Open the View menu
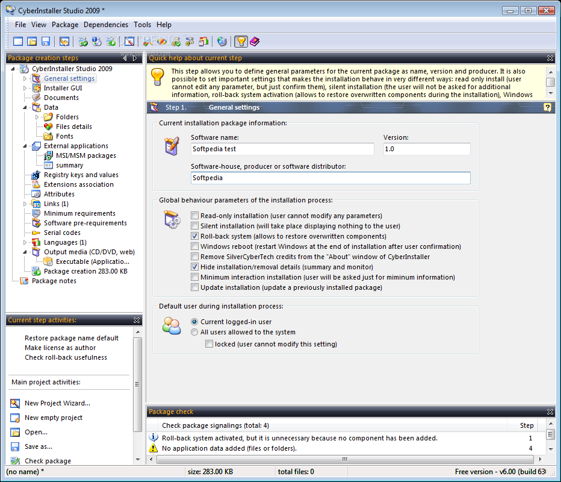The height and width of the screenshot is (482, 561). click(39, 25)
